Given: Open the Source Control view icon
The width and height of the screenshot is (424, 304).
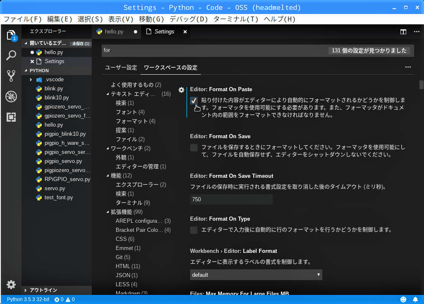Looking at the screenshot, I should [x=11, y=76].
